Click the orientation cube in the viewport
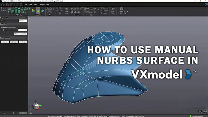This screenshot has height=117, width=208. (36, 107)
